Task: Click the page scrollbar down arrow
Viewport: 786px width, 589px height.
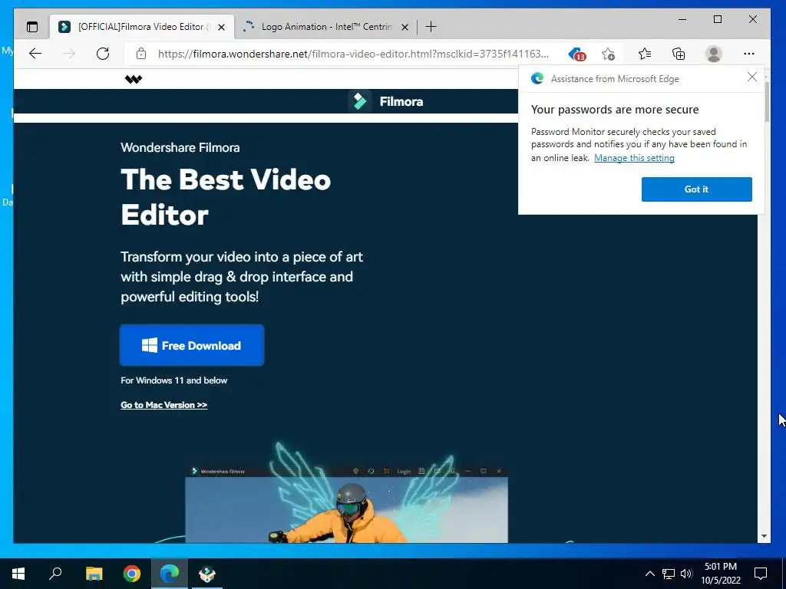Action: click(764, 536)
